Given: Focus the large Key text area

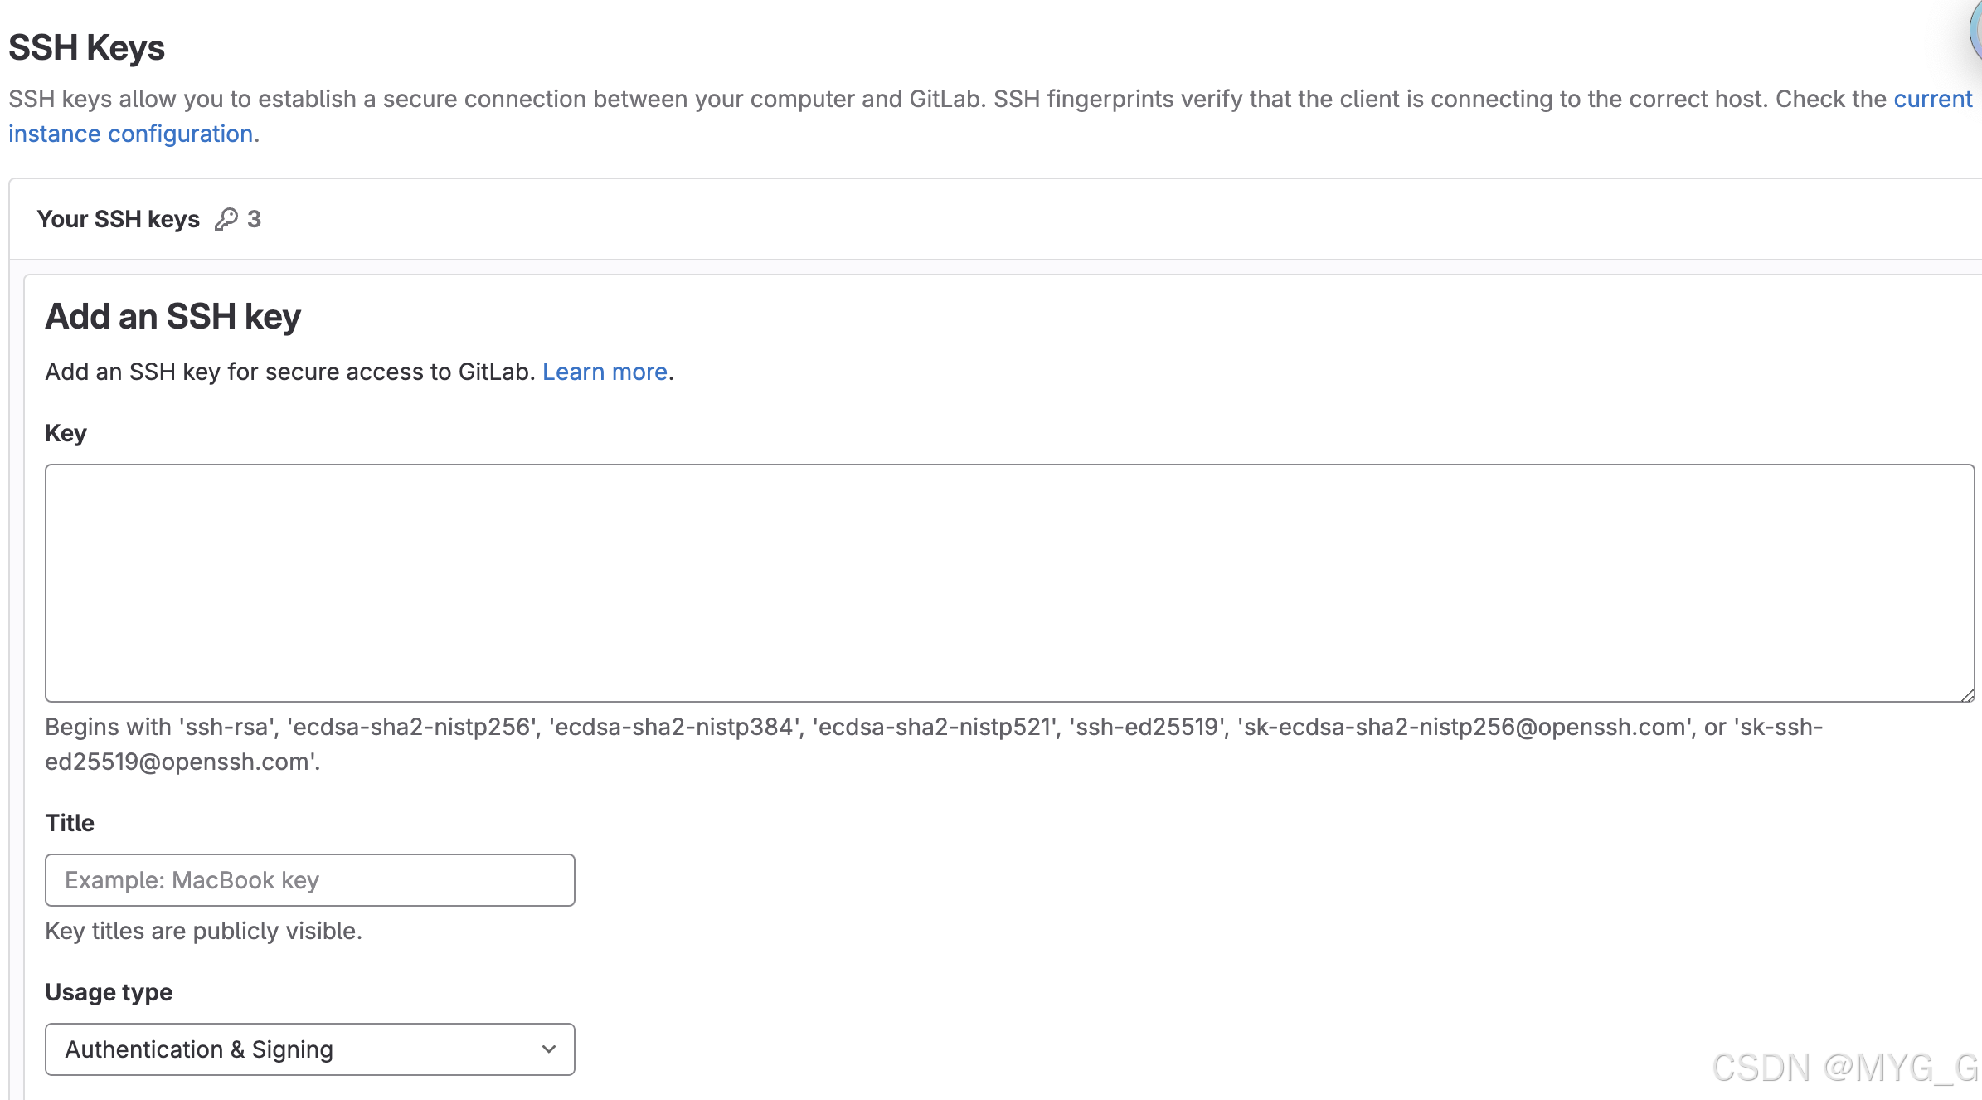Looking at the screenshot, I should coord(1009,582).
